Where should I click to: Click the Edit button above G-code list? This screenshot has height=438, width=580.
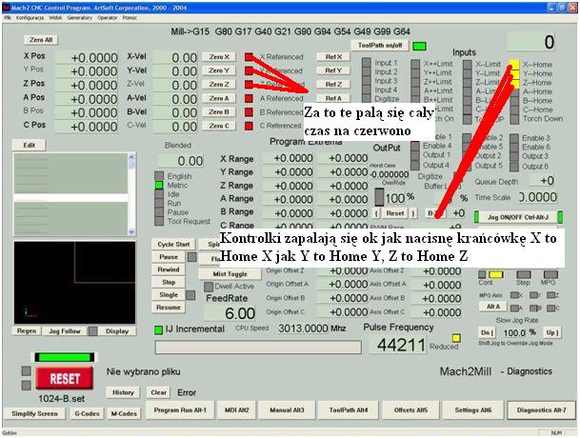pos(30,145)
